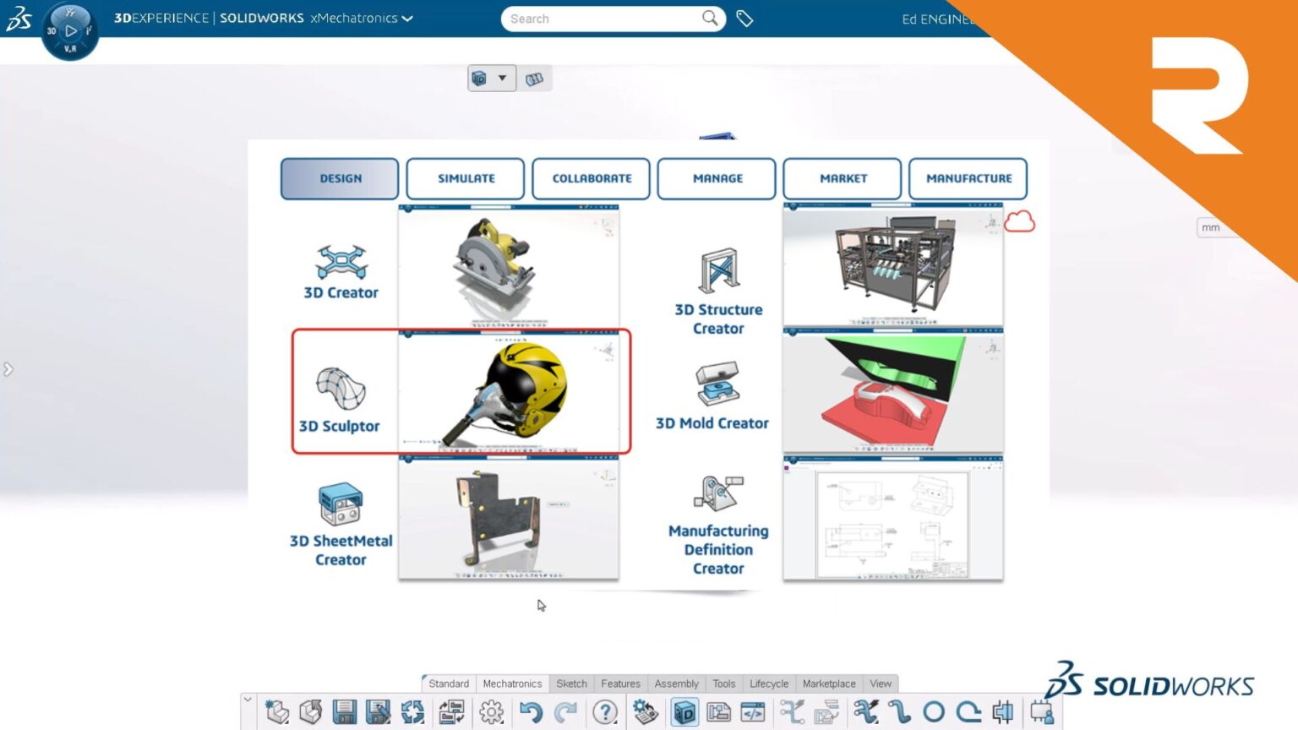Open Help via the question mark icon
1298x730 pixels.
point(605,712)
